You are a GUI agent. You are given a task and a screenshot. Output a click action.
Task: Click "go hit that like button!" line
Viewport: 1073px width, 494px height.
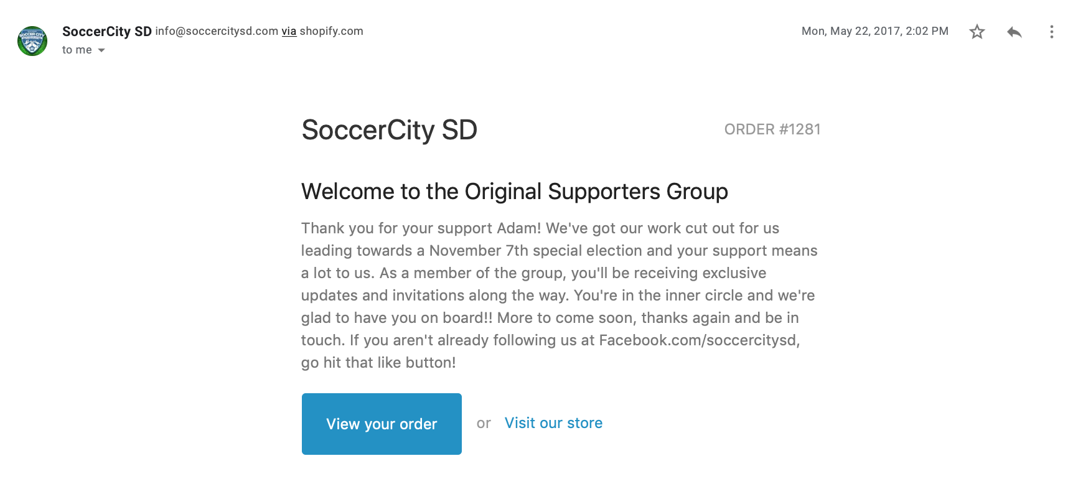point(378,363)
